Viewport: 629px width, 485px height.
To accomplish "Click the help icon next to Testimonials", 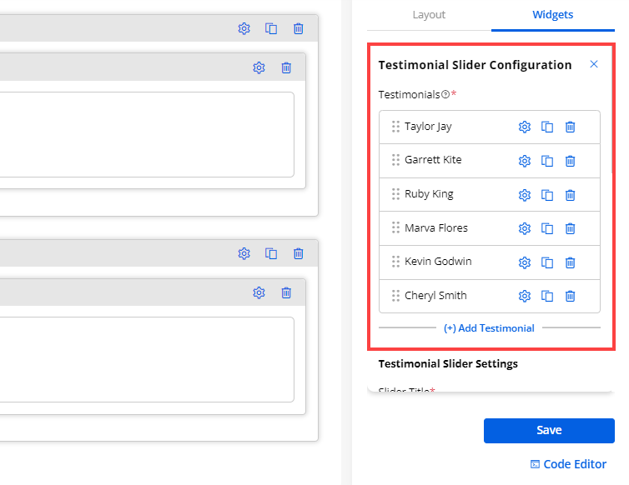I will click(445, 94).
